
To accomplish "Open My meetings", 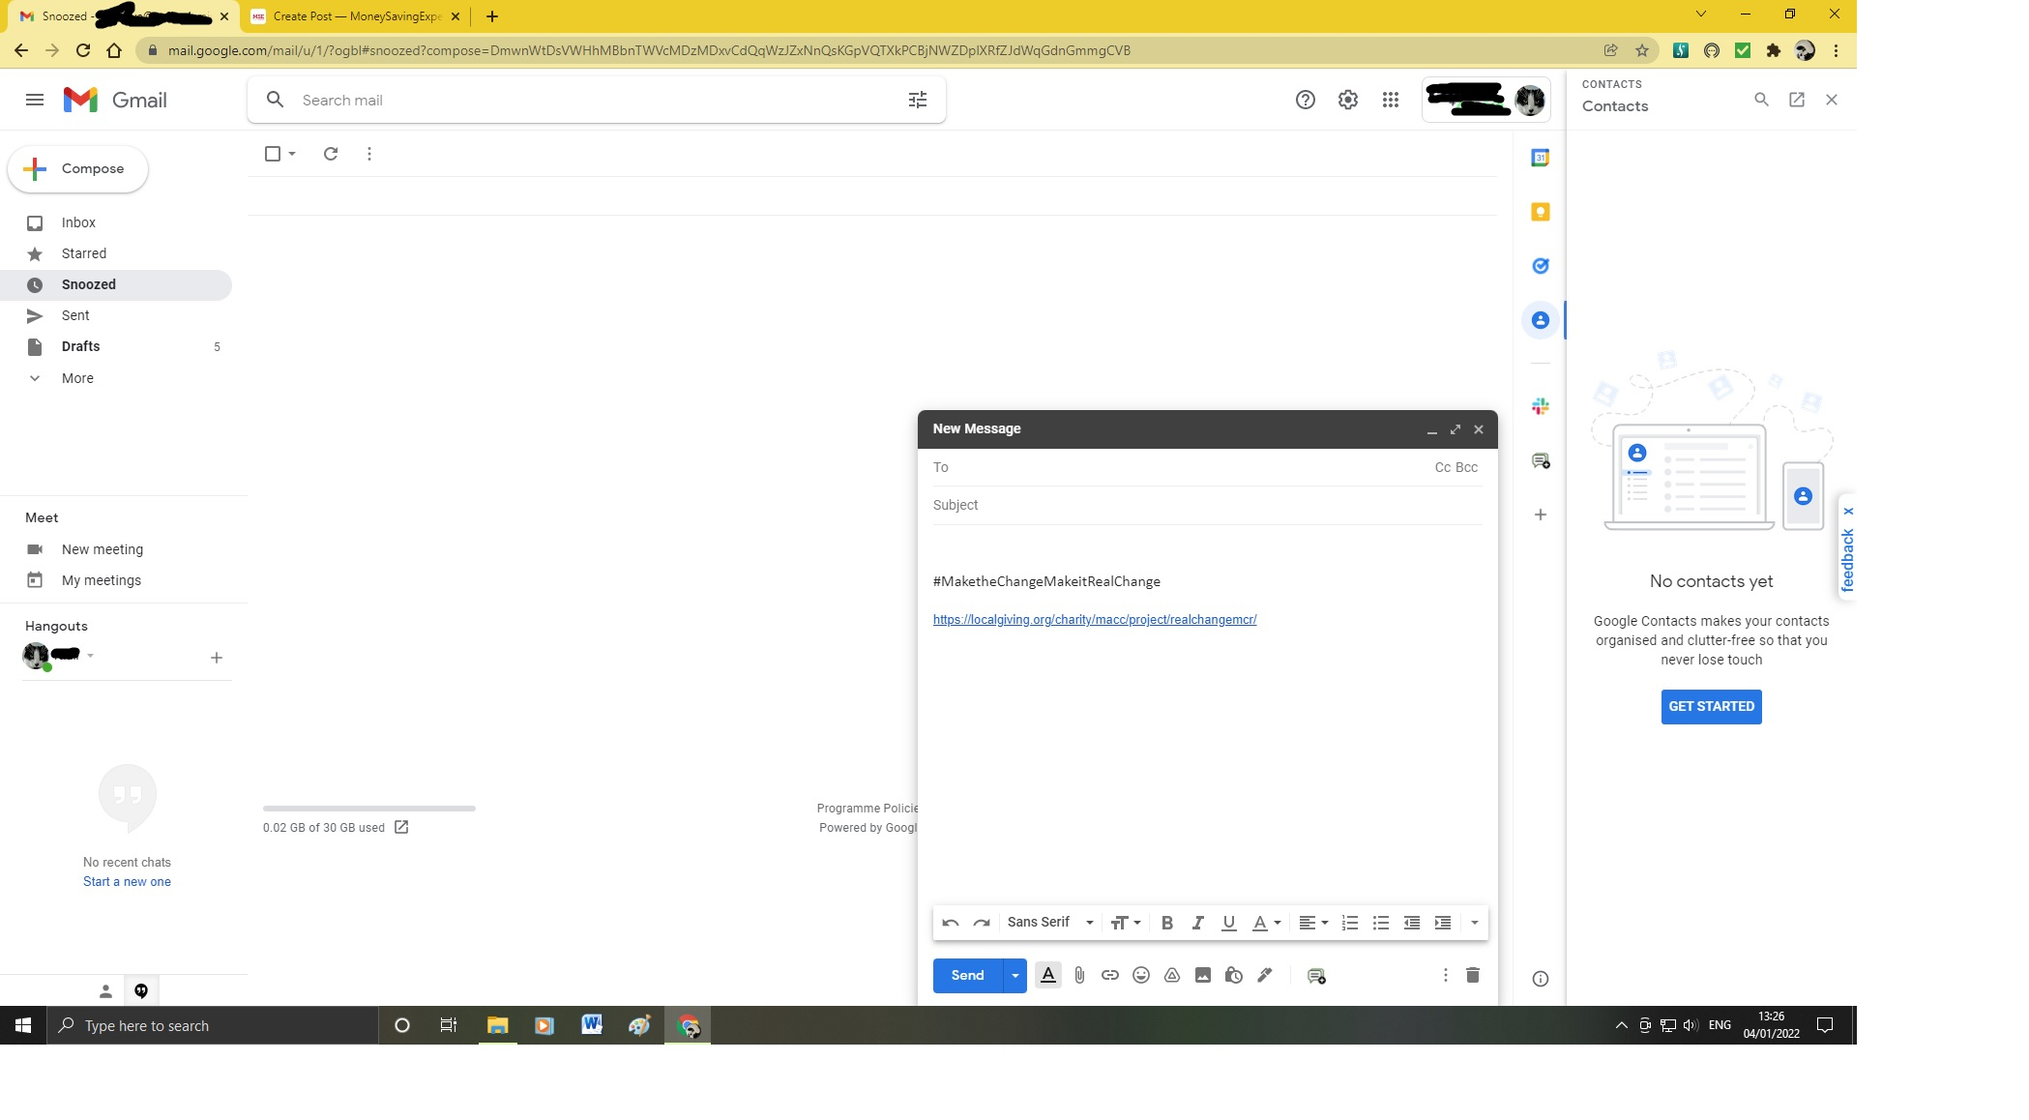I will point(102,580).
